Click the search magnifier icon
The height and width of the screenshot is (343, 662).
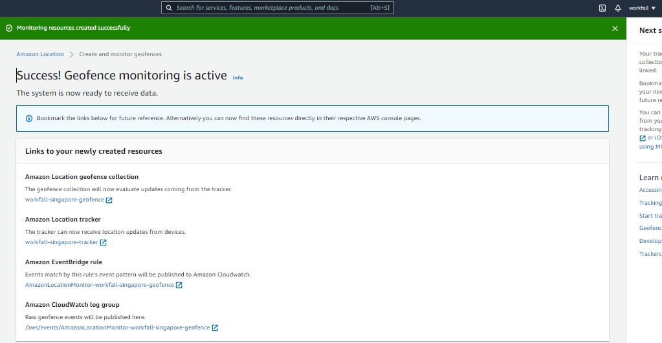[169, 8]
